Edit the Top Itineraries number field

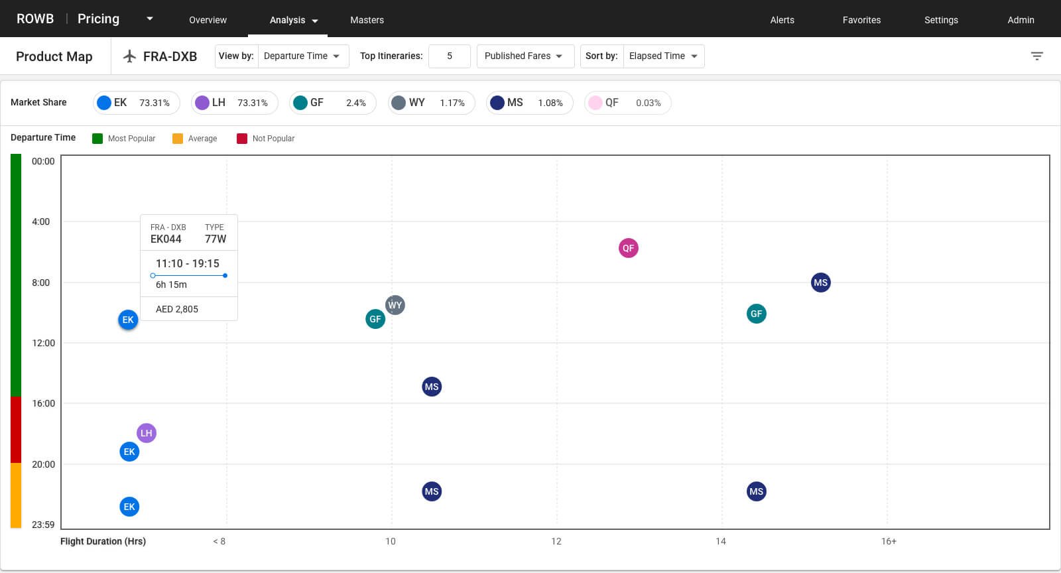pos(450,56)
